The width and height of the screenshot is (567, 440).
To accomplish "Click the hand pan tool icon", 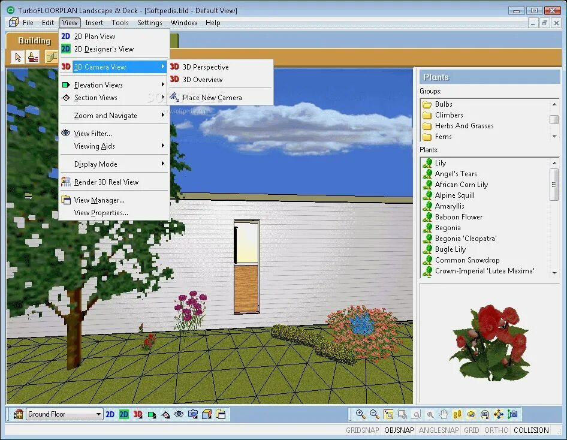I will pyautogui.click(x=444, y=414).
